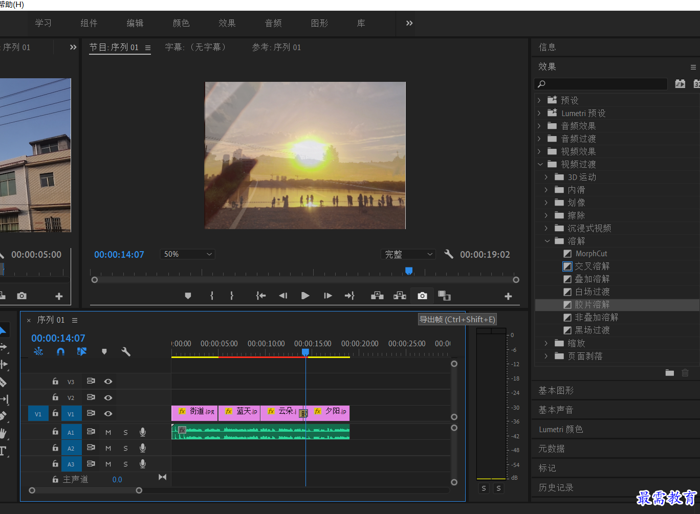This screenshot has width=700, height=514.
Task: Open the Effects panel menu icon
Action: coord(693,67)
